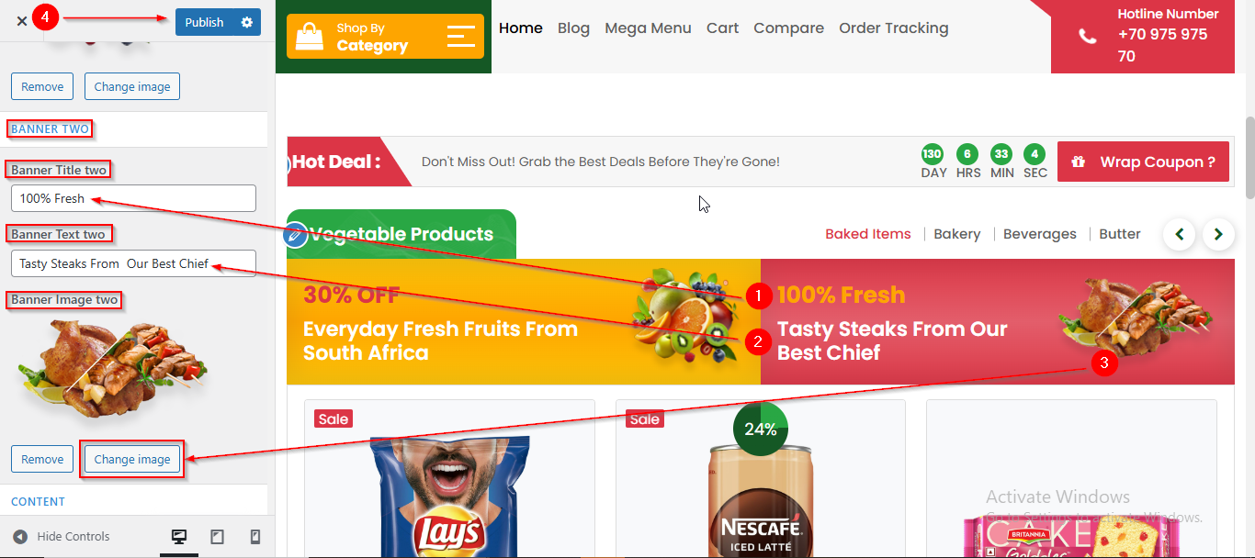The width and height of the screenshot is (1255, 558).
Task: Focus the Banner Title two text field
Action: point(133,198)
